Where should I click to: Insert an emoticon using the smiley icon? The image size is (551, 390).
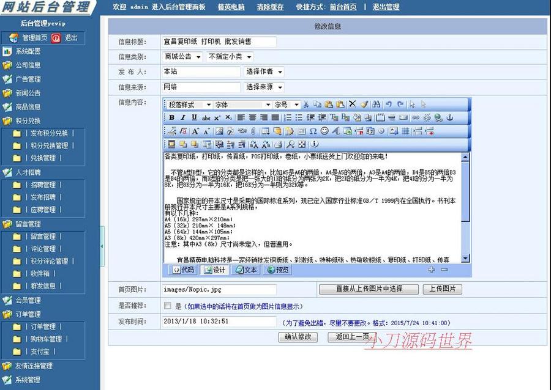323,131
